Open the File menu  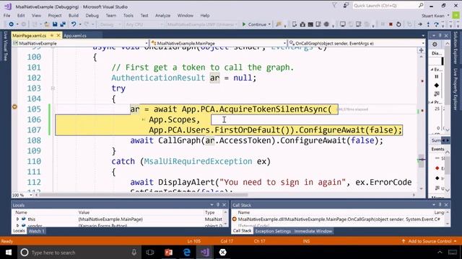6,16
